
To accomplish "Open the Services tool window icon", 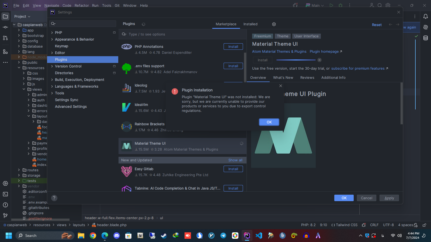I will click(5, 183).
